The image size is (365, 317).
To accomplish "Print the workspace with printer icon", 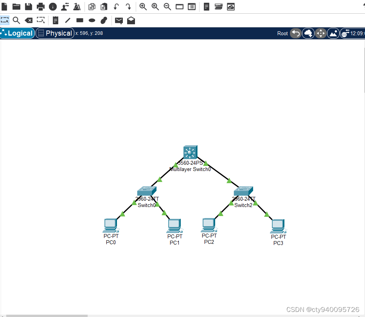I will [x=41, y=7].
